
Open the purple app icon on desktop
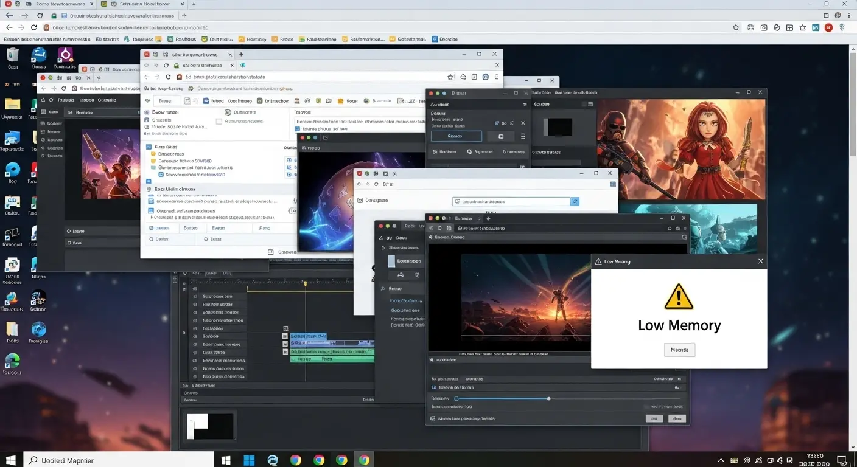coord(65,55)
